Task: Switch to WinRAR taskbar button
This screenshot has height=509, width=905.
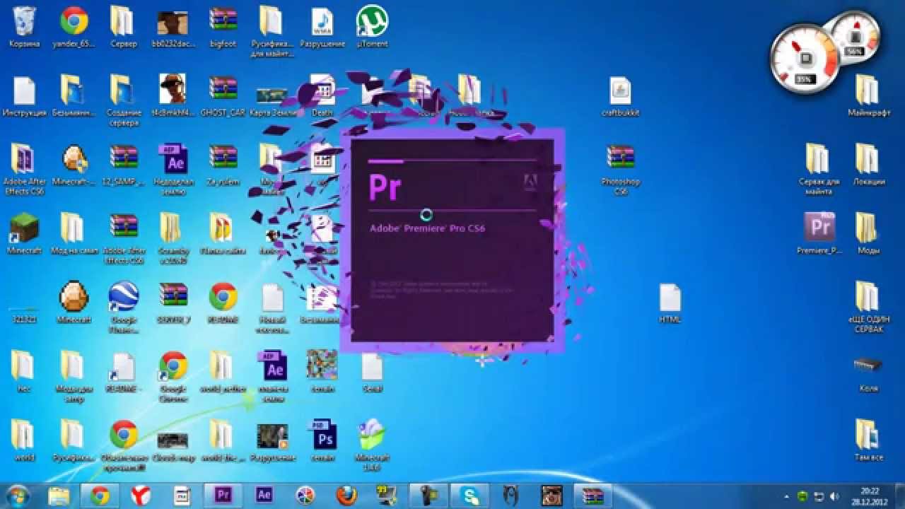Action: pyautogui.click(x=592, y=496)
